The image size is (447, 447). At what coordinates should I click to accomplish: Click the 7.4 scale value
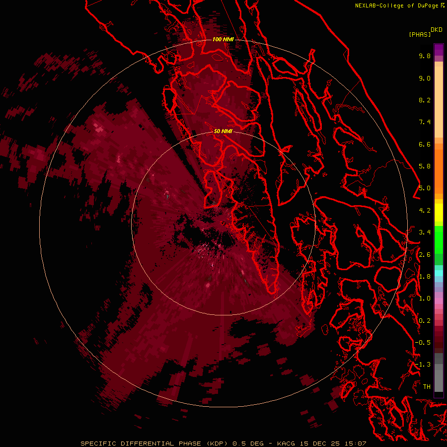[x=425, y=122]
